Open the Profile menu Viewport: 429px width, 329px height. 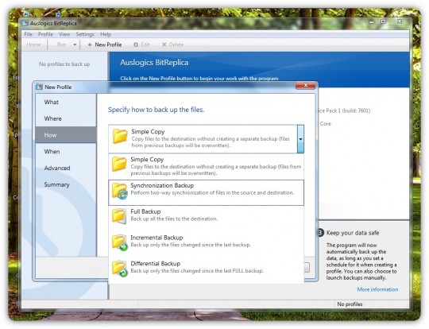45,34
